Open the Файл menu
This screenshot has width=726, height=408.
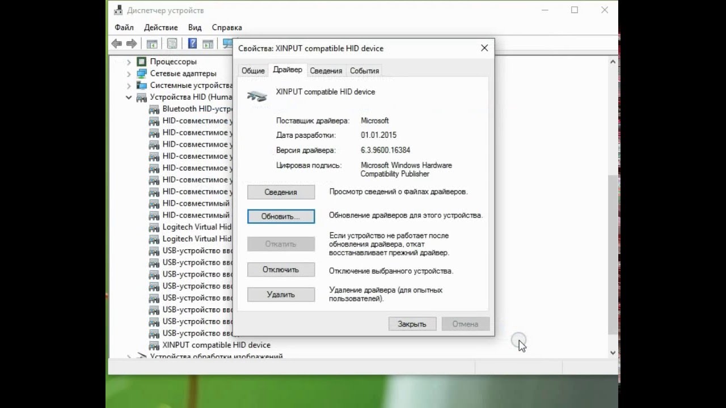coord(124,27)
